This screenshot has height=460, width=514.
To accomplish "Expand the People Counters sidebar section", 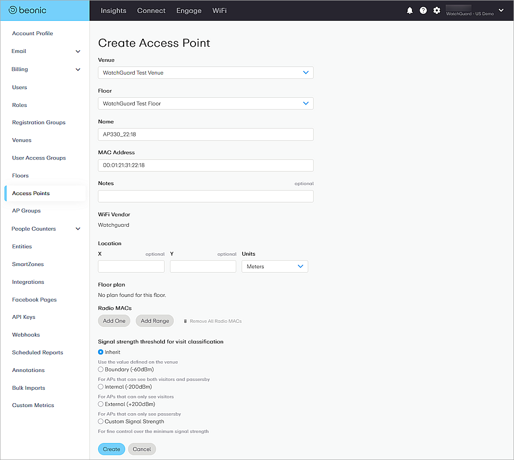I will (x=77, y=228).
